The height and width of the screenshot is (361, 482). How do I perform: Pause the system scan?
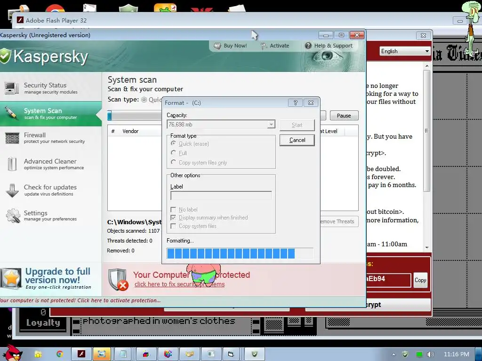click(344, 116)
